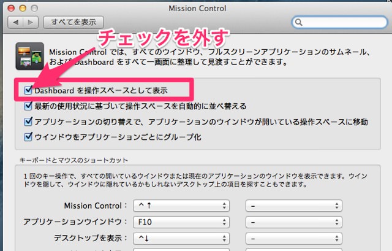Viewport: 392px width, 251px height.
Task: Click the デスクトップを表示： label
Action: click(x=90, y=238)
